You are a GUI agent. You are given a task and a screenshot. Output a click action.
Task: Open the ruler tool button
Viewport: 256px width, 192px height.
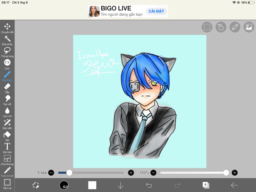(235, 27)
